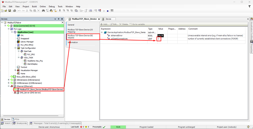
Task: Open the Devices panel dropdown arrow
Action: point(55,19)
